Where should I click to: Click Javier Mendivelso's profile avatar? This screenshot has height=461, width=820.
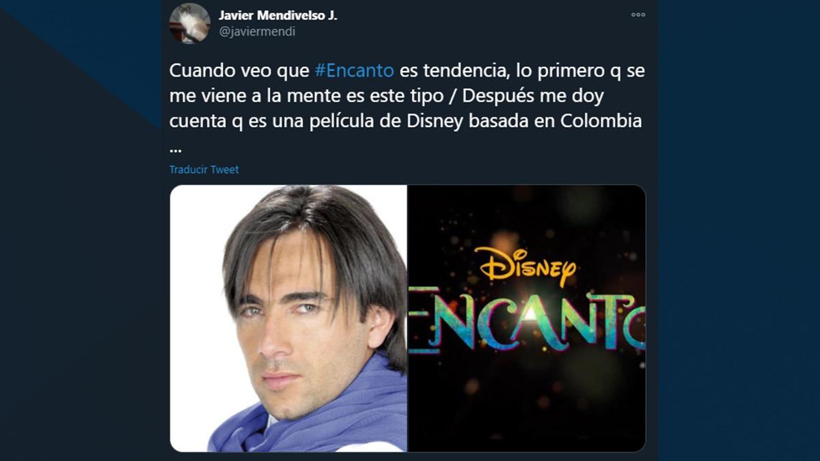click(x=189, y=23)
